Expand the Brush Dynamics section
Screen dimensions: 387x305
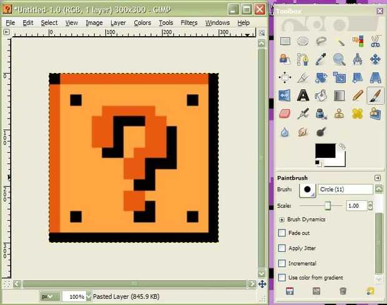click(x=282, y=220)
